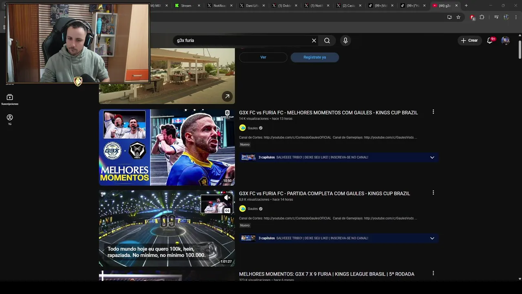Switch to the Dani Liñ X browser tab

pos(252,6)
